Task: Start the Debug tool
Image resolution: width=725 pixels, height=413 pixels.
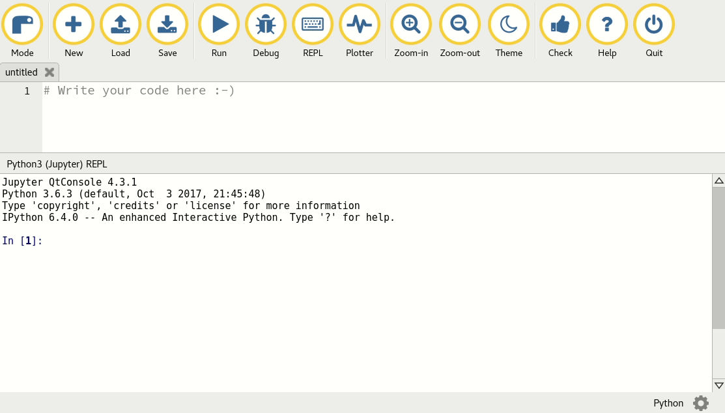Action: [x=266, y=24]
